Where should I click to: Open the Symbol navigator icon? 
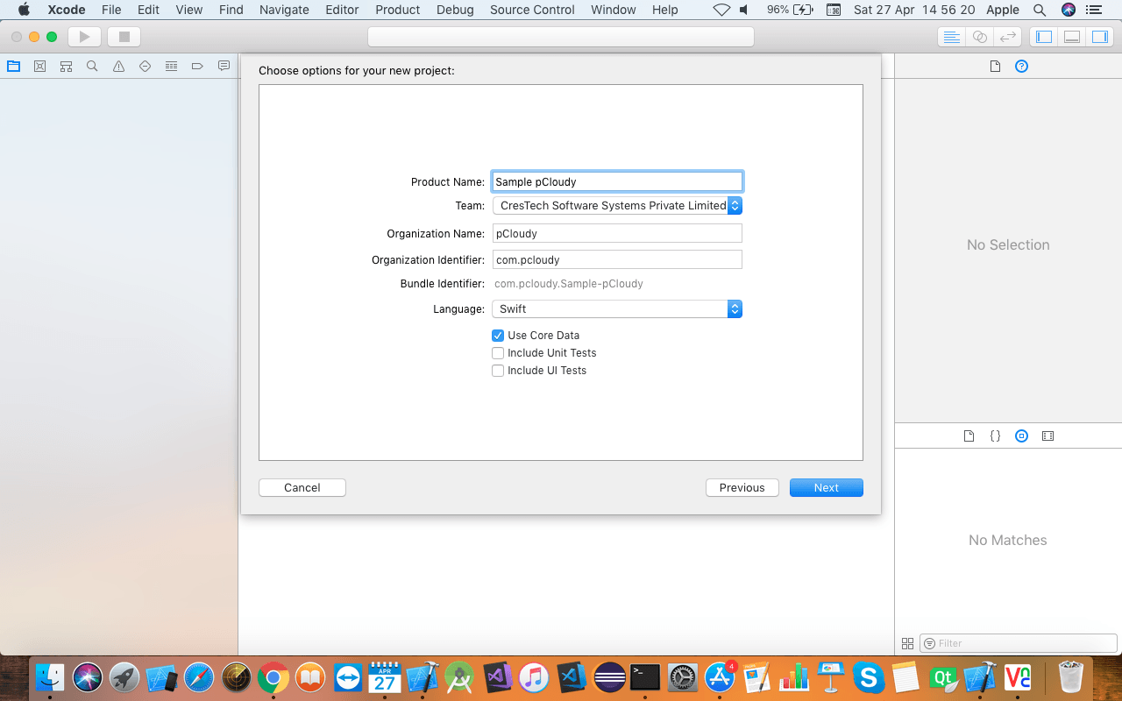(66, 66)
